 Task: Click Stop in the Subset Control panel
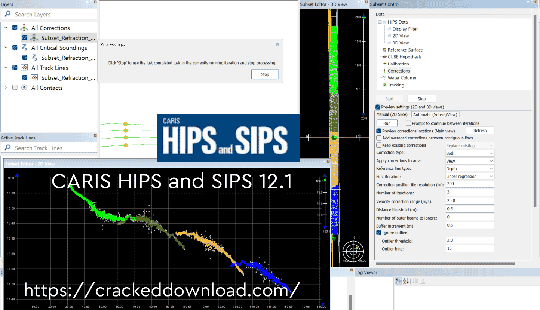tap(421, 99)
